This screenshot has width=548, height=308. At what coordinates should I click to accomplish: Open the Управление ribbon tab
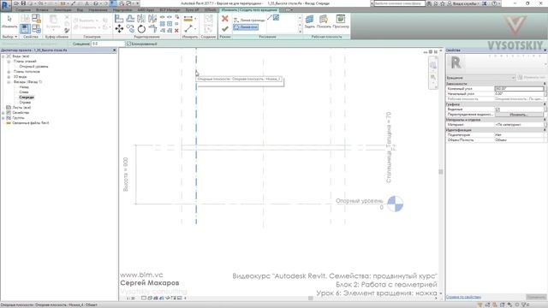tap(98, 10)
